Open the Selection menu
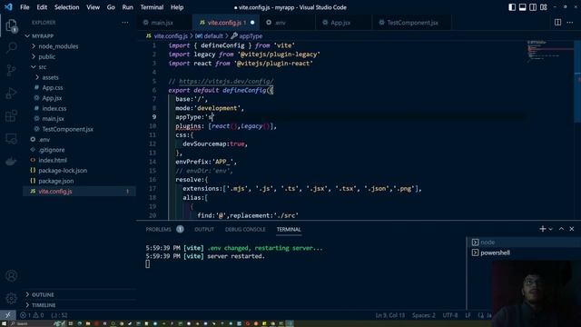 66,7
